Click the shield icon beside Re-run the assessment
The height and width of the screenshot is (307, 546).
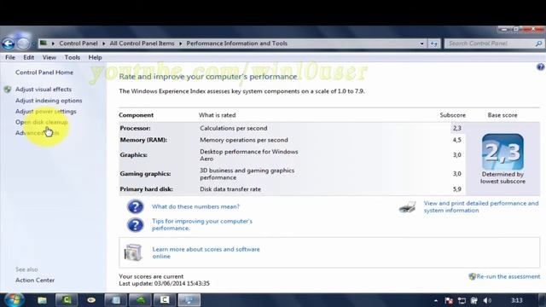point(472,276)
